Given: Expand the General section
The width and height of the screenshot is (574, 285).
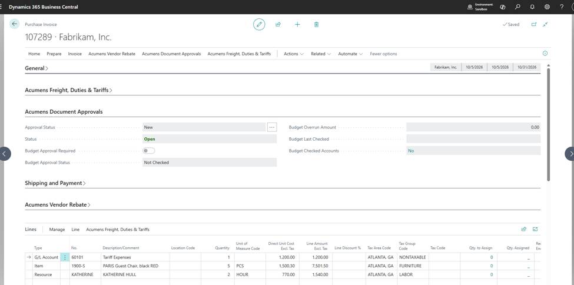Looking at the screenshot, I should click(x=37, y=68).
